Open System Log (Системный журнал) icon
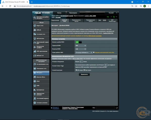The image size is (151, 120). point(35,98)
